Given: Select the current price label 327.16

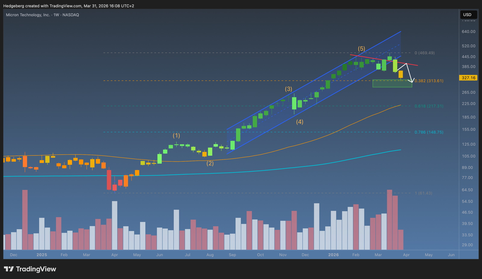Looking at the screenshot, I should pos(468,78).
